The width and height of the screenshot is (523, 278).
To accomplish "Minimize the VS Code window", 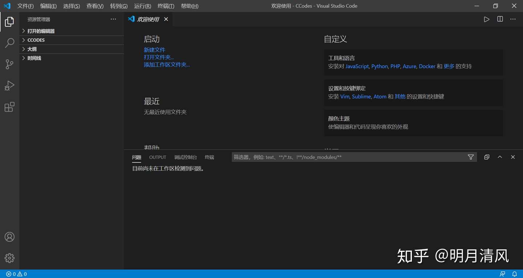I will coord(477,6).
